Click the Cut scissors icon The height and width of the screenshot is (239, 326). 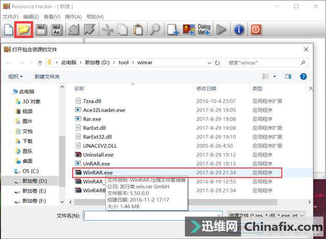(107, 29)
